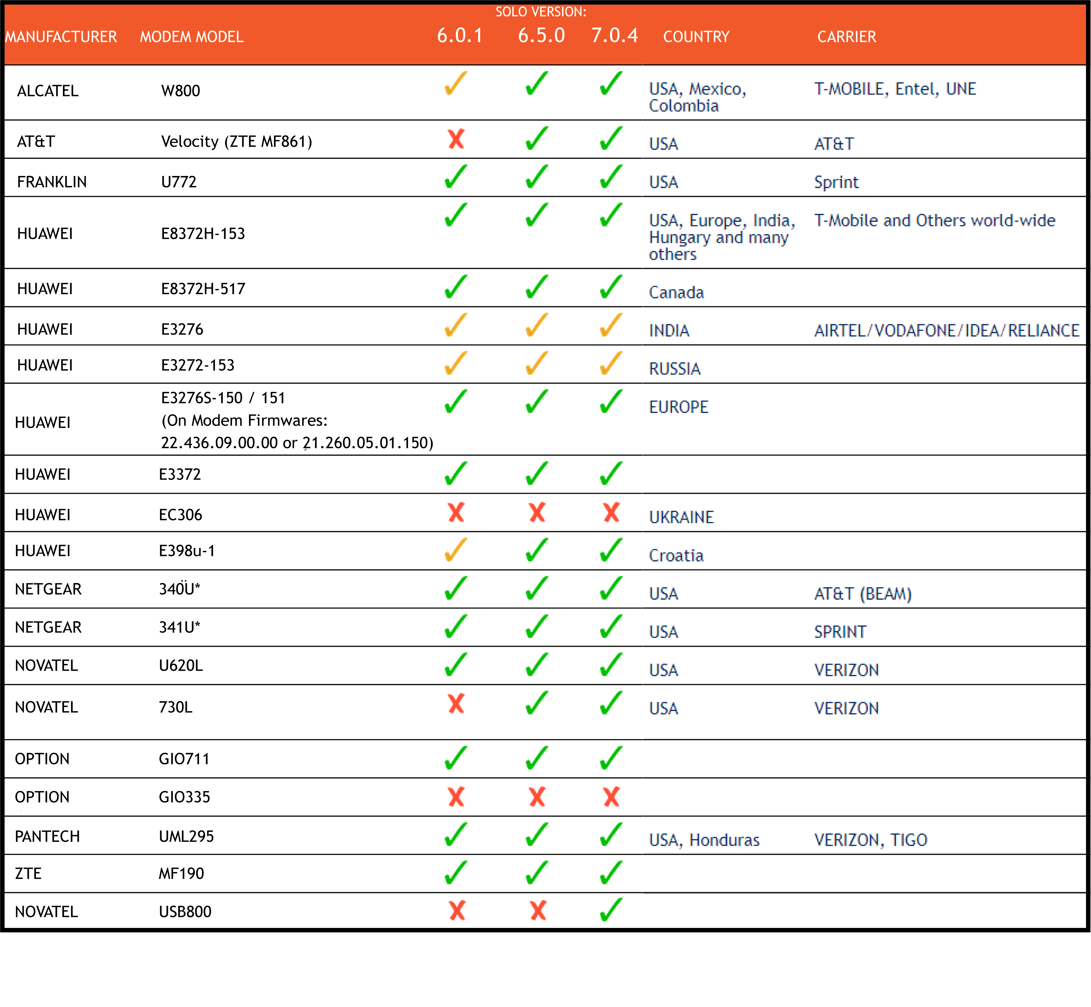The height and width of the screenshot is (1007, 1091).
Task: Click the red X for HUAWEI EC306 under 6.5.0
Action: pos(537,512)
